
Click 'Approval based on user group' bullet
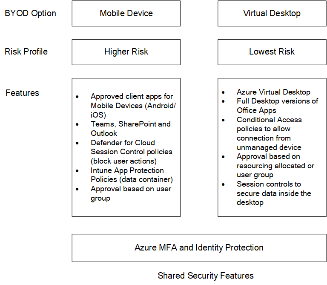131,193
